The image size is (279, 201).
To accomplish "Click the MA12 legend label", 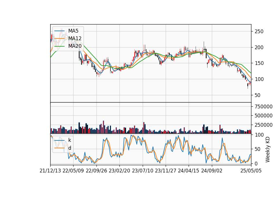I will point(75,38).
